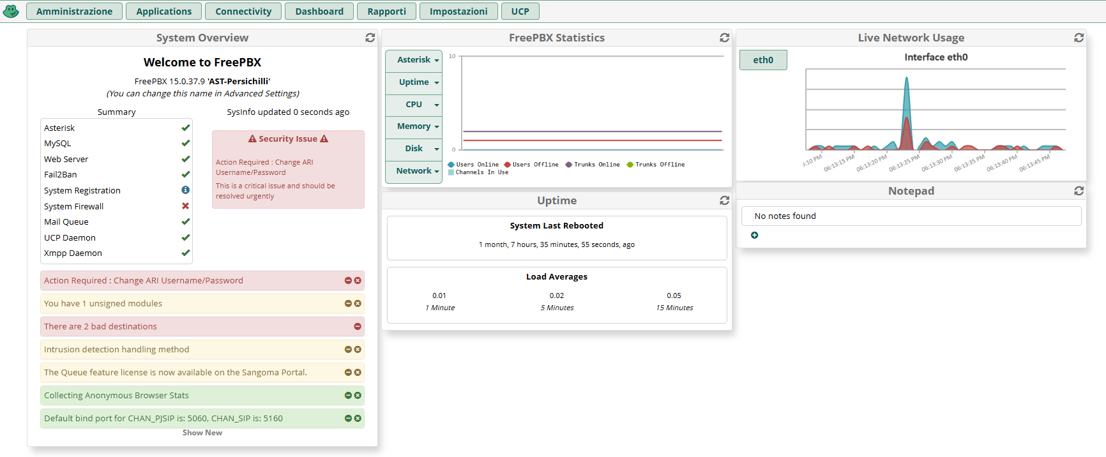Click the No notes found field

click(911, 216)
